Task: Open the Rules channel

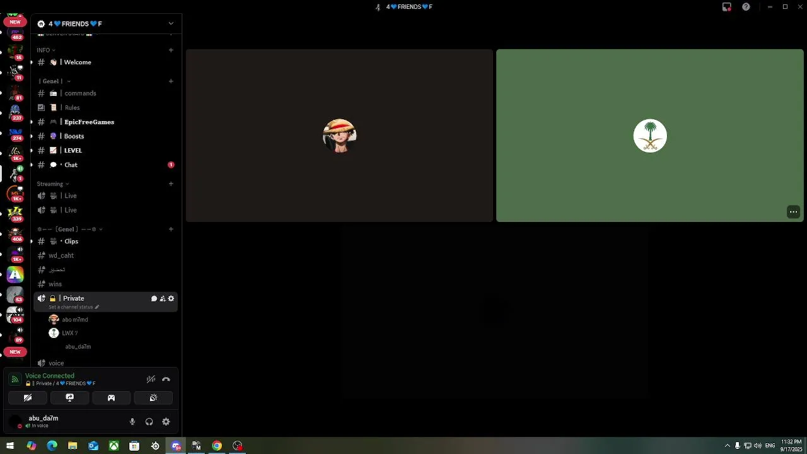Action: [105, 108]
